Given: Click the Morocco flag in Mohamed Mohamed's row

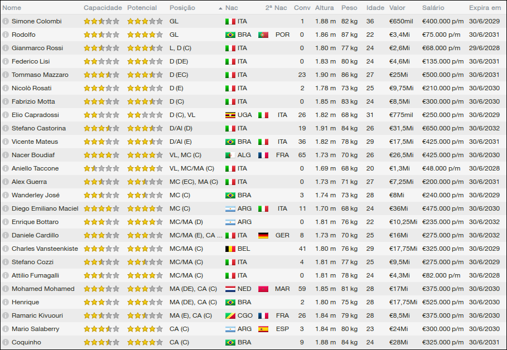Looking at the screenshot, I should point(263,289).
